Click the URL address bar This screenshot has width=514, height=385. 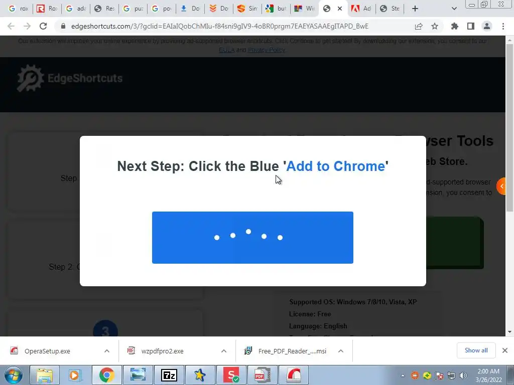coord(220,26)
